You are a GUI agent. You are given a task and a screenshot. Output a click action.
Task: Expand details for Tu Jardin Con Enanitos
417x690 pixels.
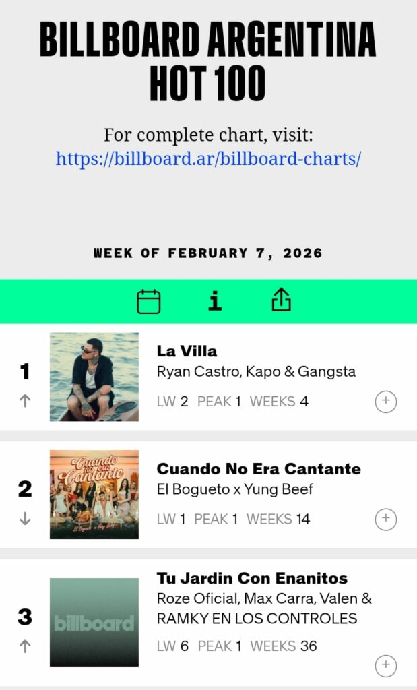point(385,665)
